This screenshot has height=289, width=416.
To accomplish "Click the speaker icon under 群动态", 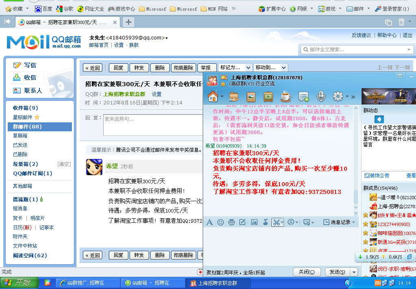I will coord(379,119).
